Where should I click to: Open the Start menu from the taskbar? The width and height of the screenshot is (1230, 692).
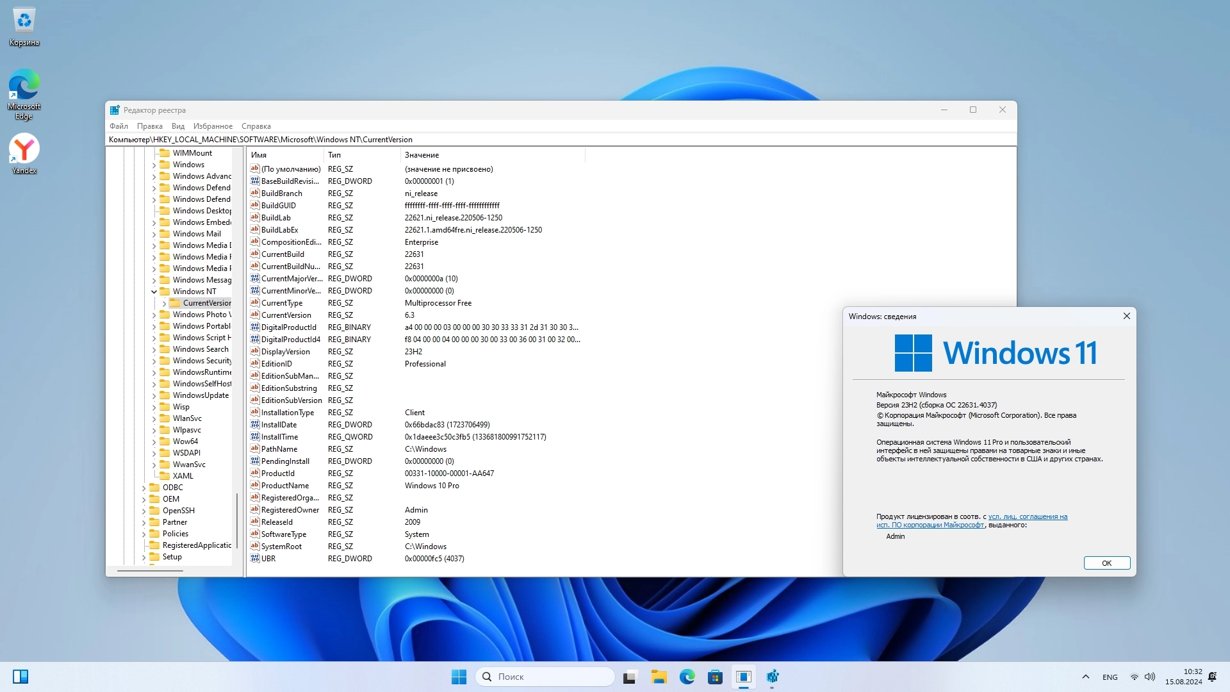pyautogui.click(x=459, y=677)
